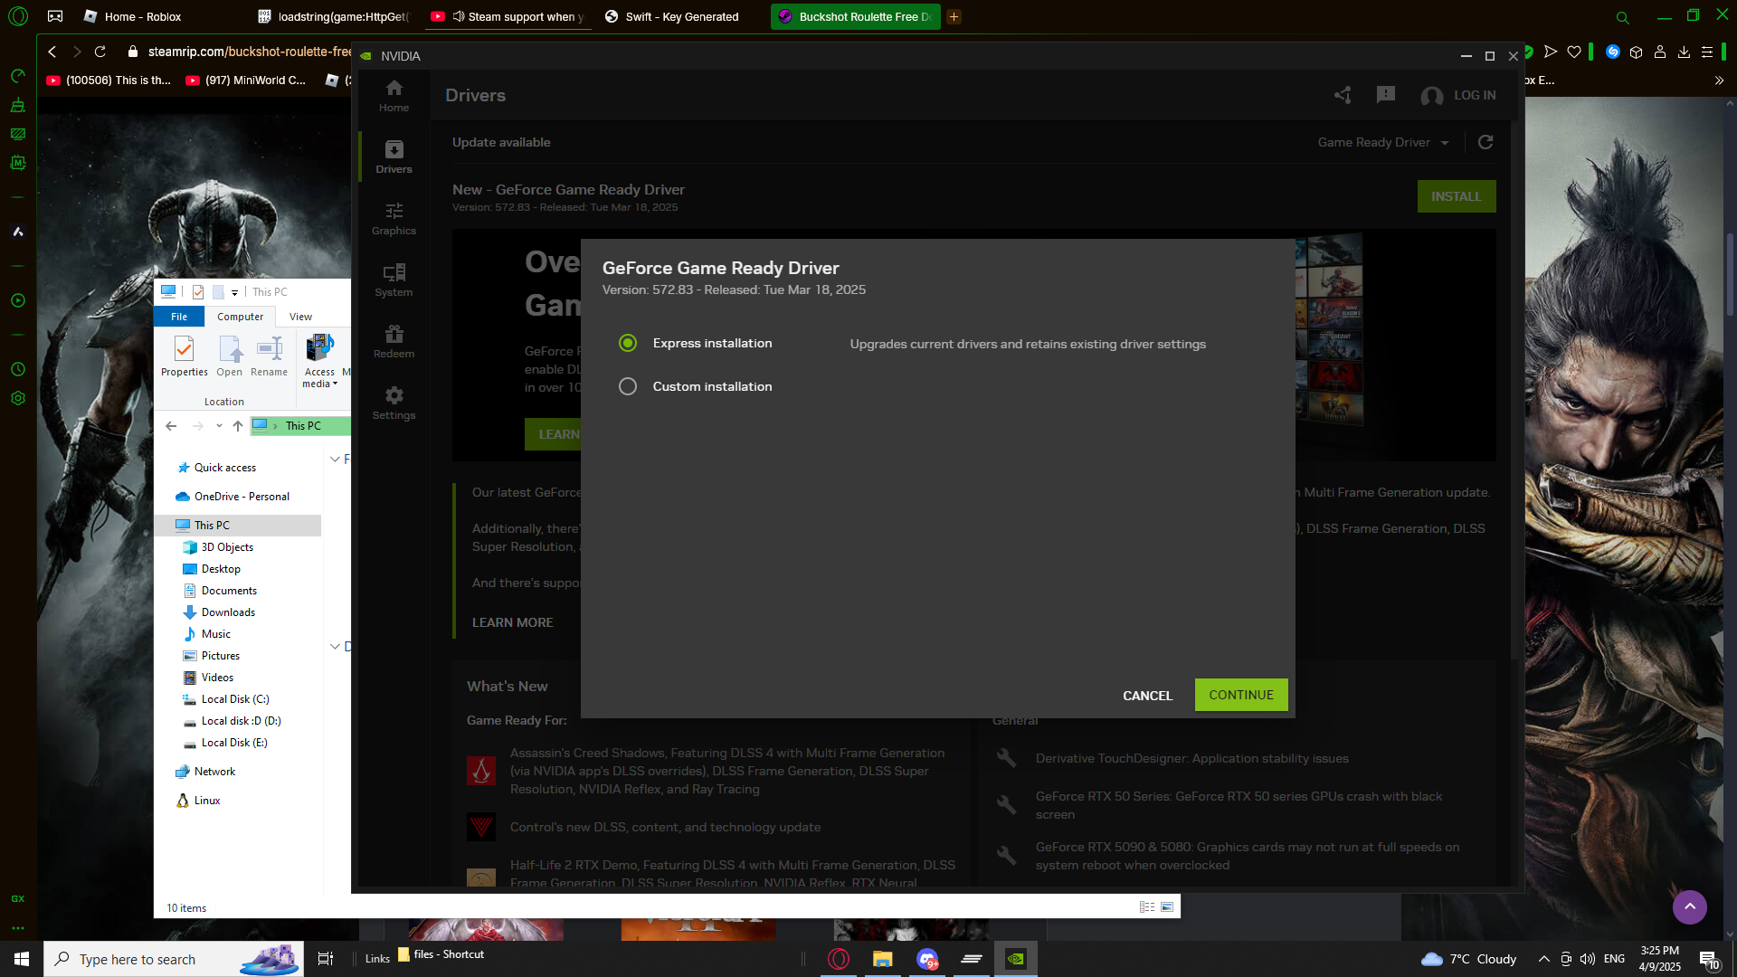Open File Explorer from taskbar
Image resolution: width=1737 pixels, height=977 pixels.
tap(883, 959)
